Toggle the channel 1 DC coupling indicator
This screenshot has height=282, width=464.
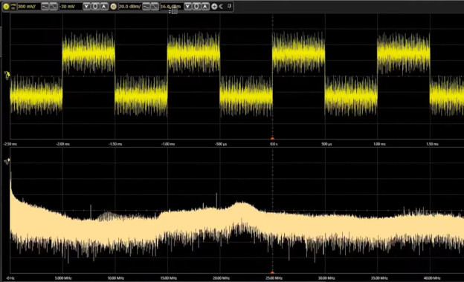(x=13, y=6)
